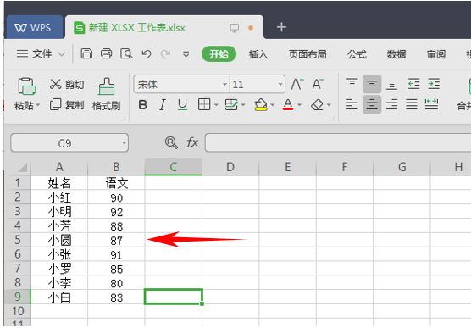Click the Paste clipboard icon
The width and height of the screenshot is (471, 328).
(27, 86)
